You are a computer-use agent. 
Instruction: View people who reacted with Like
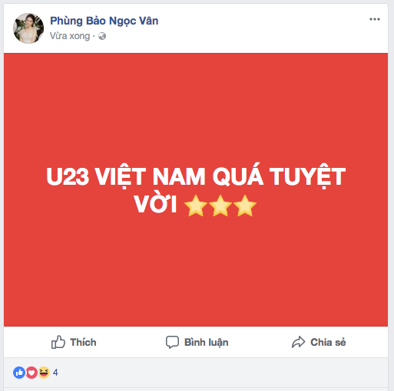[x=19, y=373]
